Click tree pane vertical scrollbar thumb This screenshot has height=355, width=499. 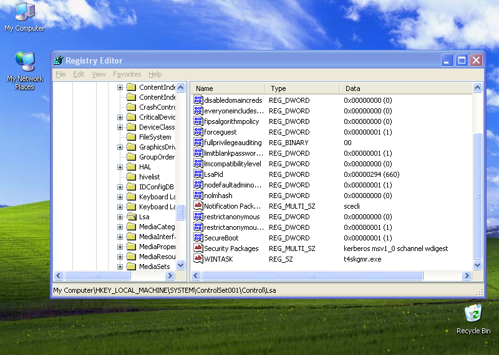180,212
